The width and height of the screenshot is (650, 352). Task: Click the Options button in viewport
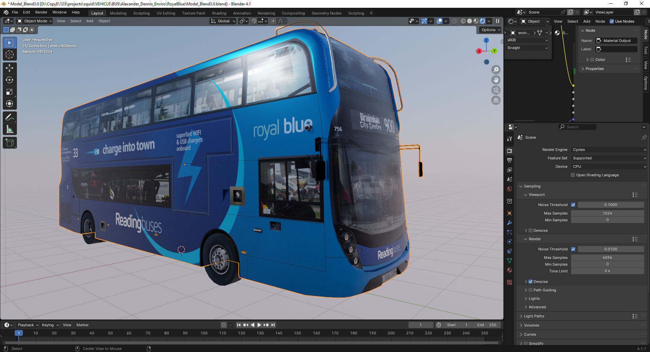(x=490, y=30)
